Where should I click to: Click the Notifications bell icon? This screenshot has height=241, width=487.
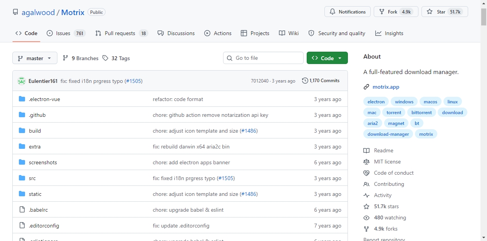click(333, 12)
